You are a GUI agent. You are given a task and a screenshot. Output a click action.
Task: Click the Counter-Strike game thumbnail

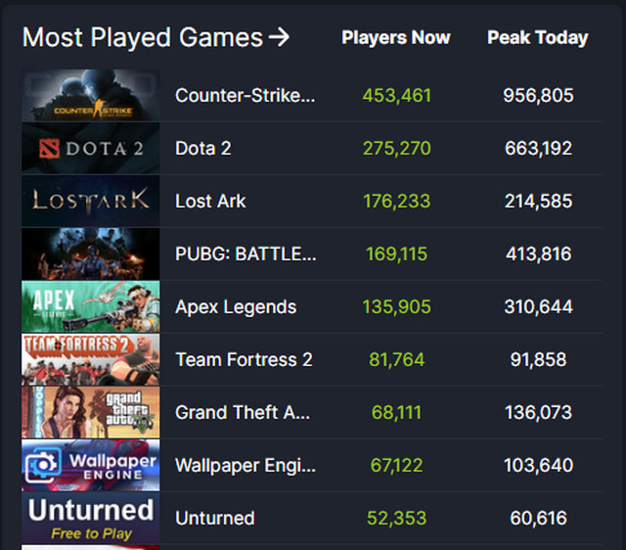pyautogui.click(x=91, y=96)
